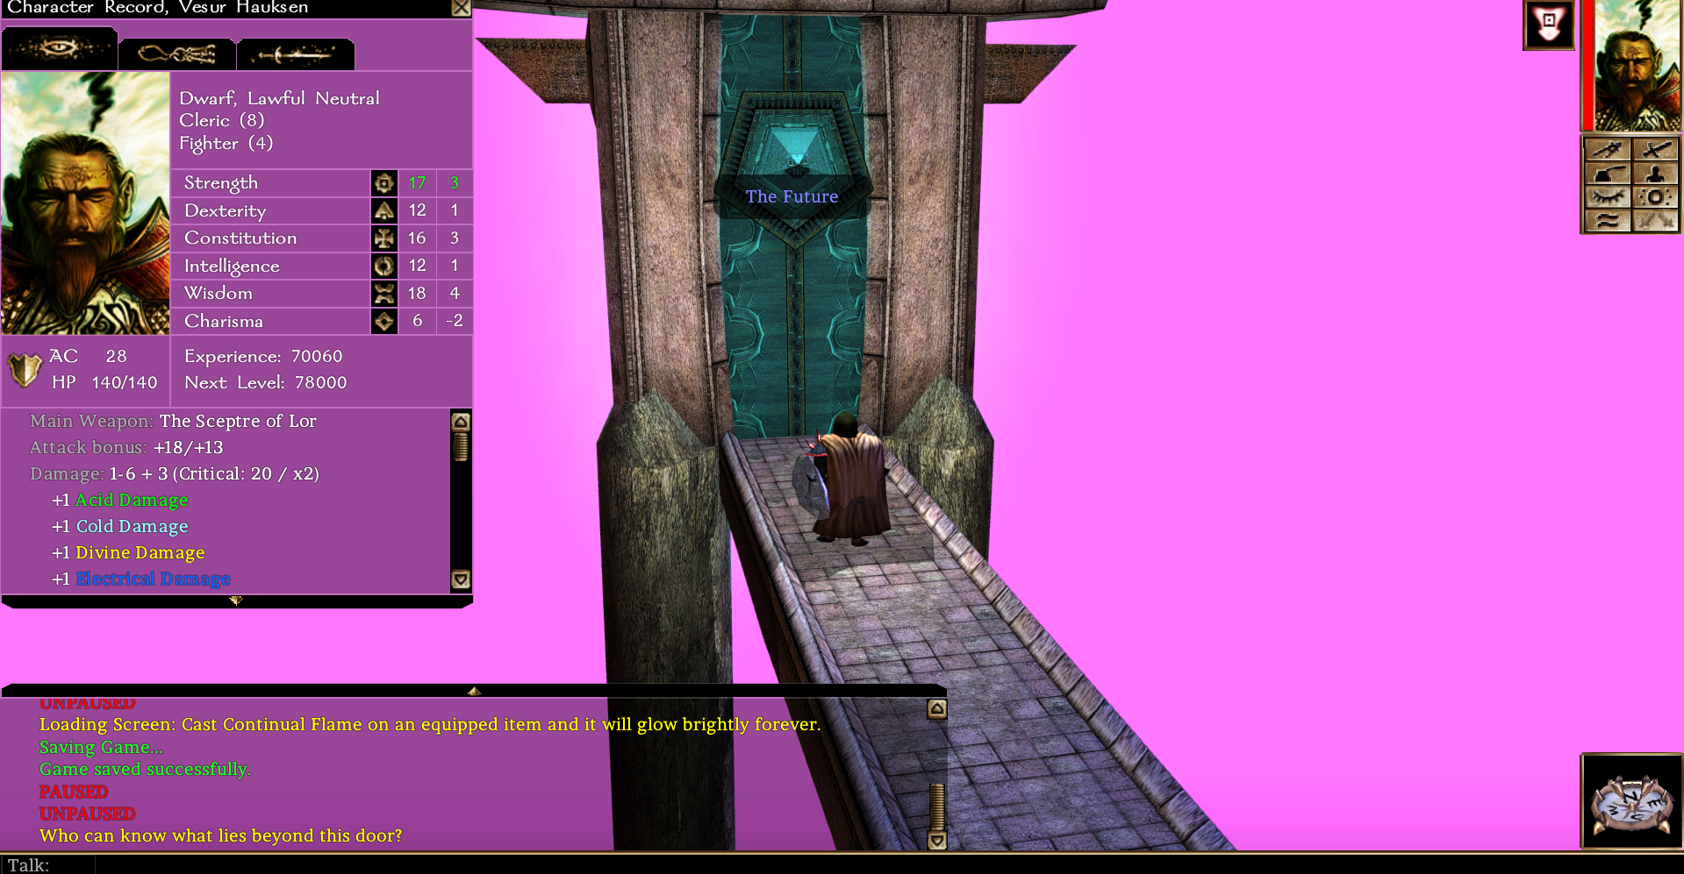The height and width of the screenshot is (874, 1684).
Task: Open the eye overview tab of Character Record
Action: point(59,49)
